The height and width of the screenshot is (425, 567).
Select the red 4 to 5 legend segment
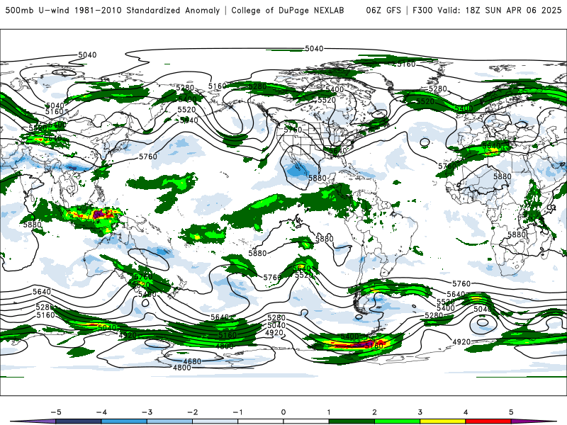pos(488,421)
